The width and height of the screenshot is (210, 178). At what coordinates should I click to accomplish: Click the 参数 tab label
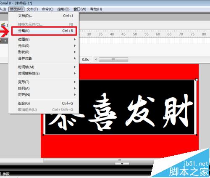point(6,174)
